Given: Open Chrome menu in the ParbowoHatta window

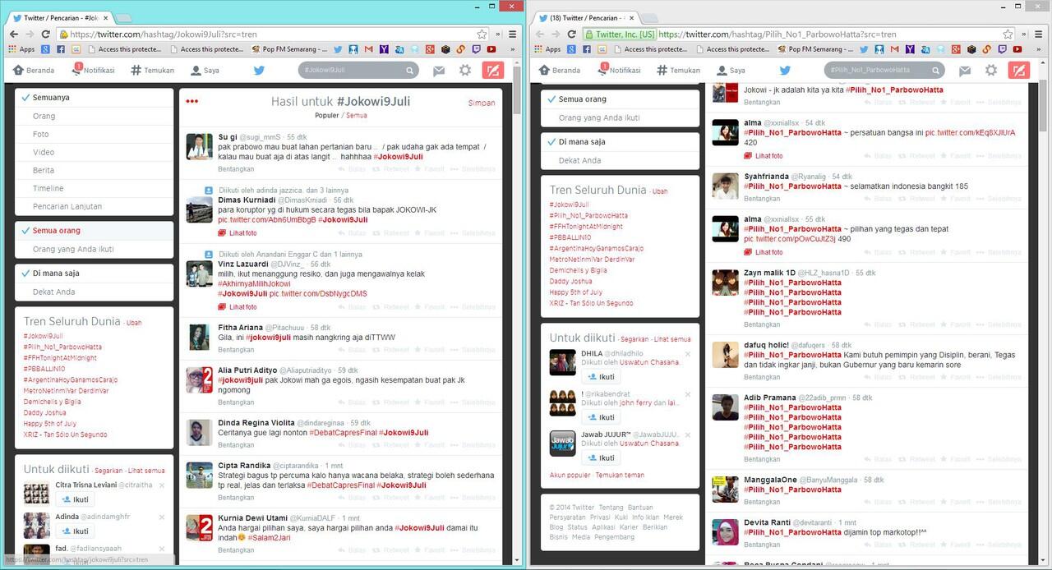Looking at the screenshot, I should click(x=1039, y=34).
